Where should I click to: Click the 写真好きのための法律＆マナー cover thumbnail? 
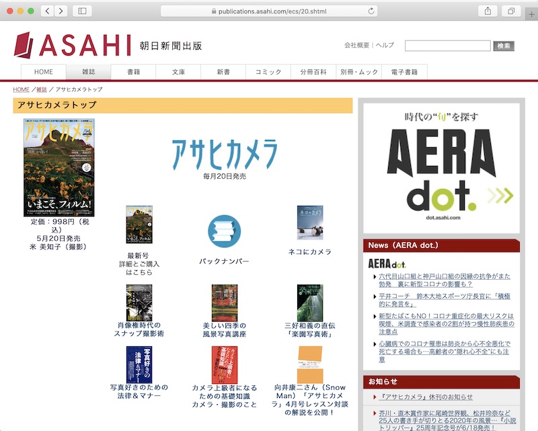tap(139, 364)
